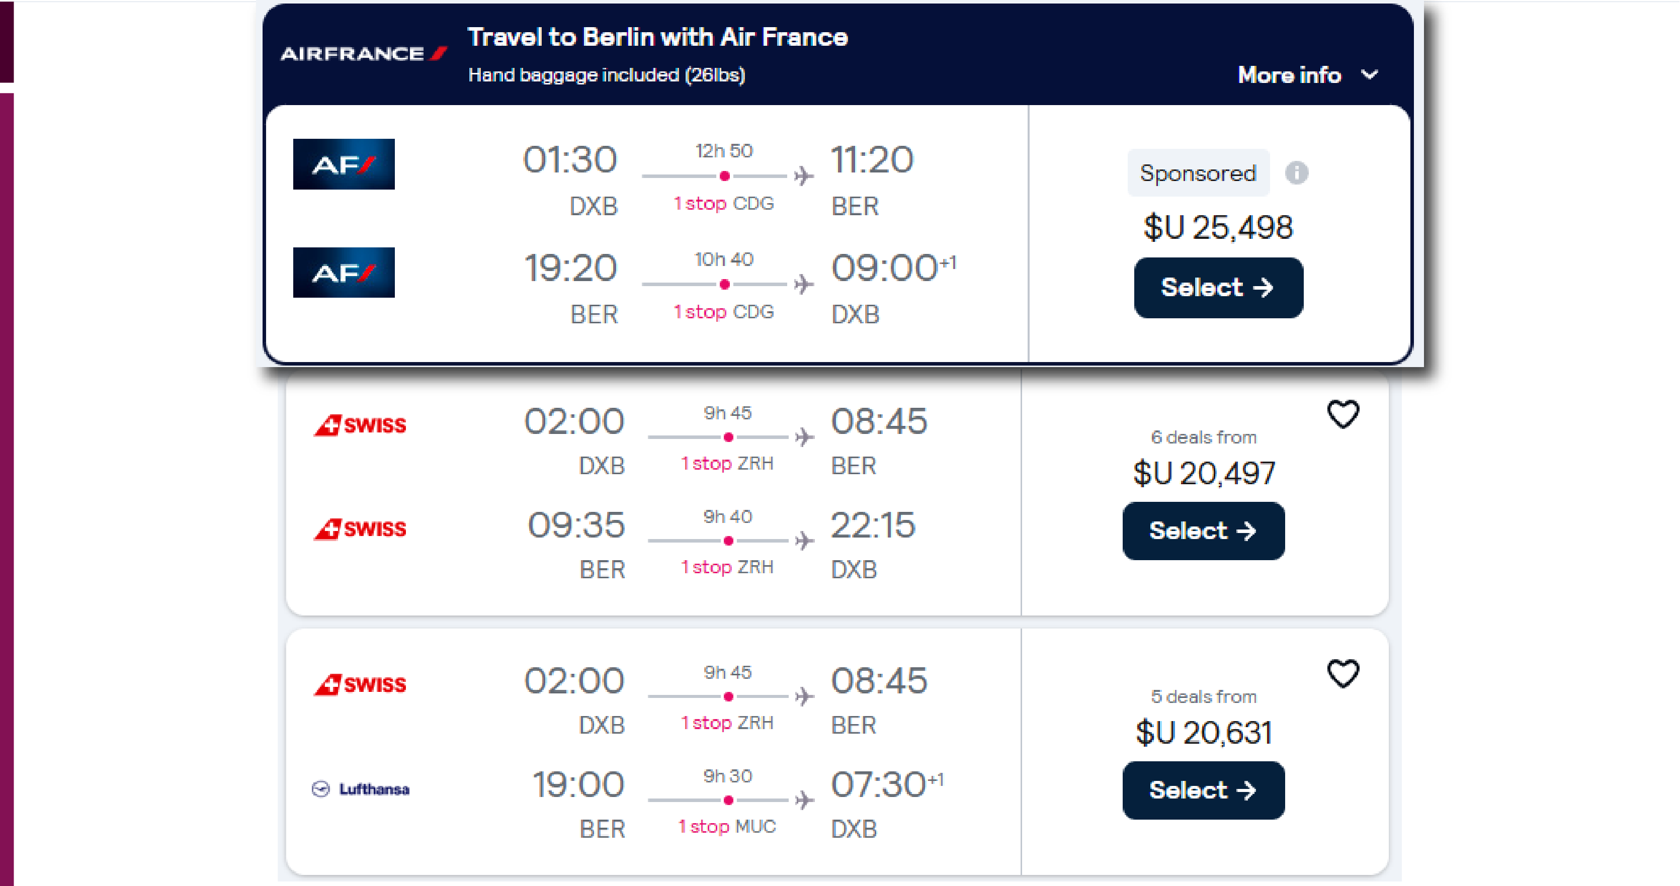This screenshot has width=1680, height=886.
Task: Click the Lufthansa logo on the 19:00 flight
Action: [x=361, y=789]
